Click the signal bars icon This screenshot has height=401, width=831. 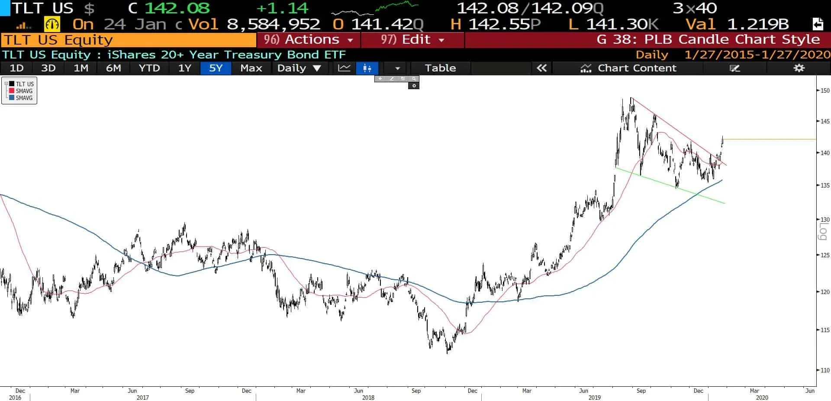click(24, 26)
